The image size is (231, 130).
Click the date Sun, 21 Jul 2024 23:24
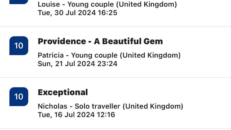tap(78, 64)
